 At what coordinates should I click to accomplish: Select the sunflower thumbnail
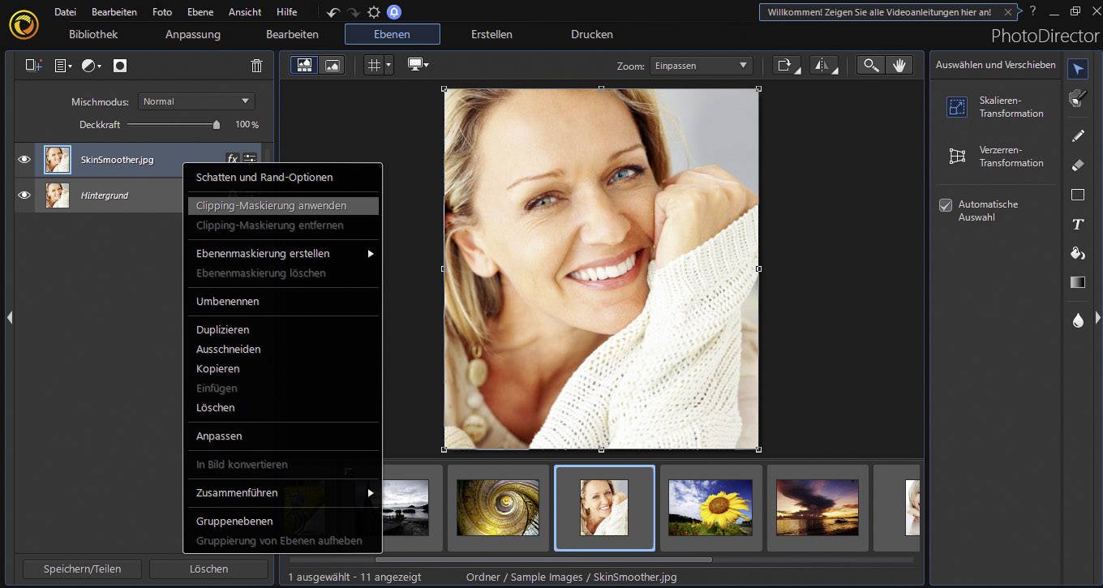tap(710, 507)
